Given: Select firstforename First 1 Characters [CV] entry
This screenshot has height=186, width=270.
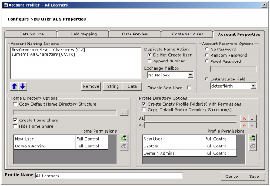Looking at the screenshot, I should click(48, 50).
